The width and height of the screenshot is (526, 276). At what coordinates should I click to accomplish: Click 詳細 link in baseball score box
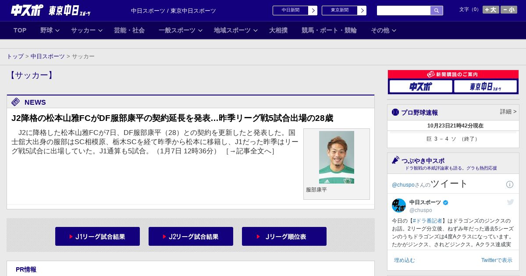pos(508,112)
